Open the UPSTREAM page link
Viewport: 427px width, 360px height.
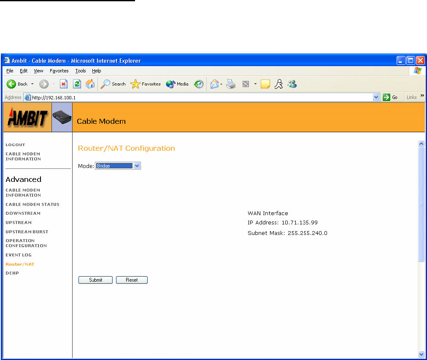[19, 222]
